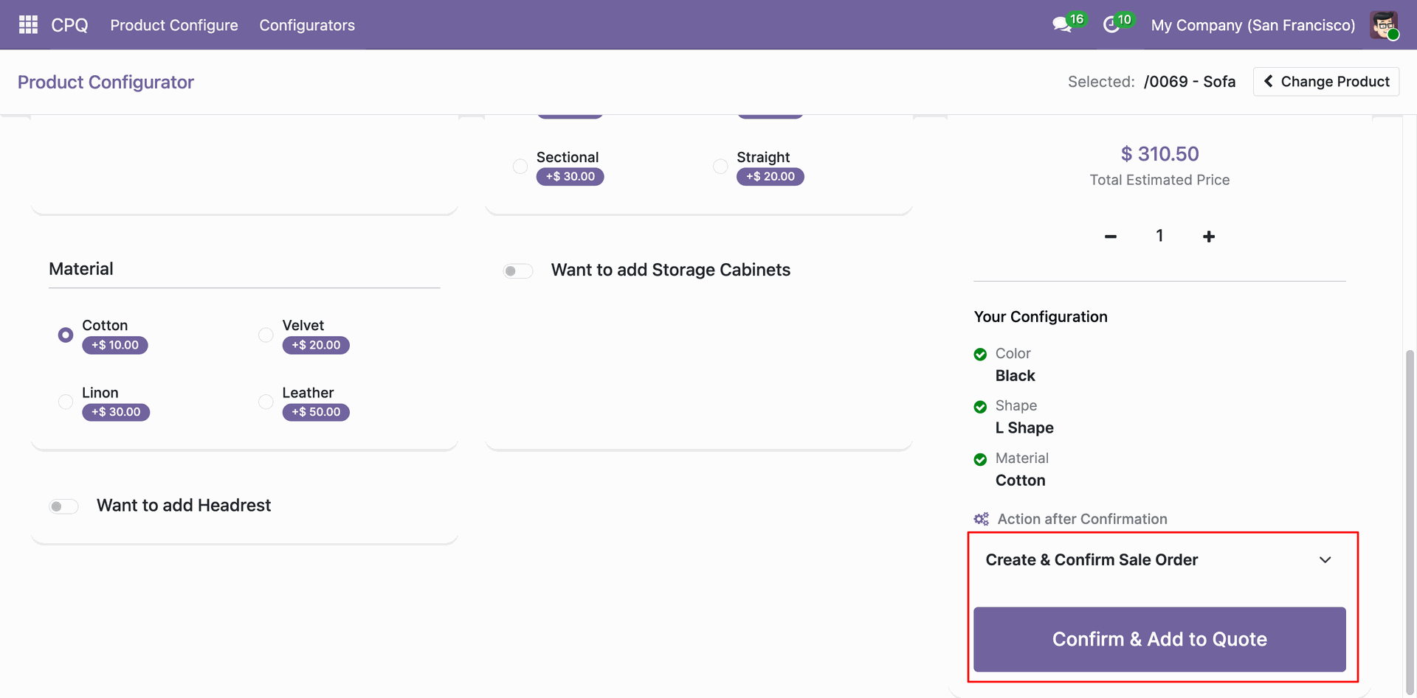
Task: Click the CPQ app title
Action: [69, 25]
